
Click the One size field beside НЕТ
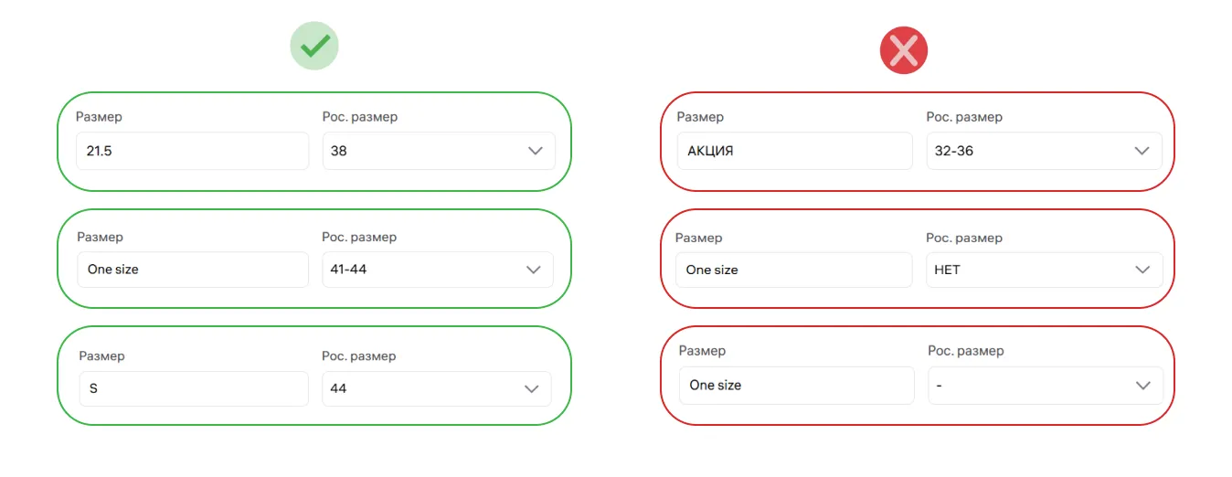[793, 270]
